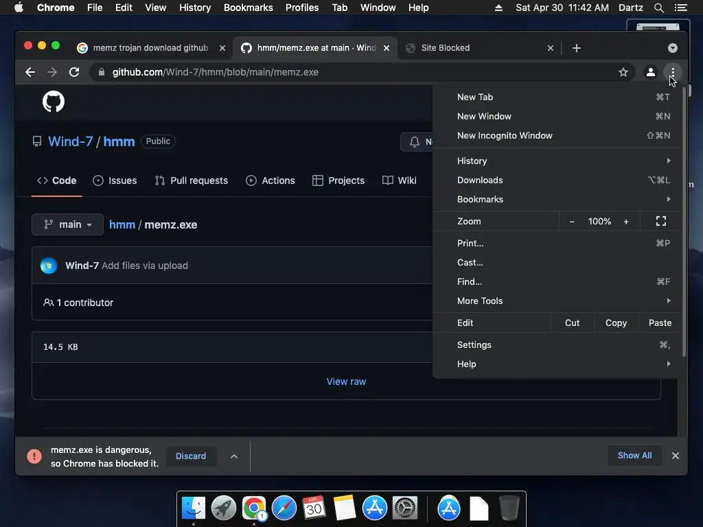The height and width of the screenshot is (527, 703).
Task: Expand the download options chevron beside Discard
Action: pyautogui.click(x=233, y=456)
